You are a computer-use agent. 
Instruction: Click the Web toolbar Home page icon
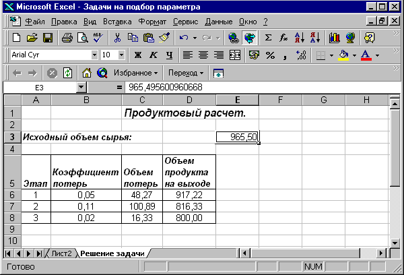point(87,73)
